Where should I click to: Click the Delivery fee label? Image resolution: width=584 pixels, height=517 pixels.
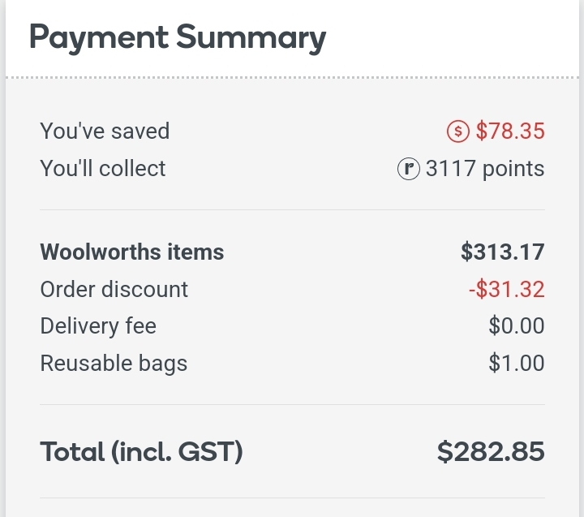tap(98, 326)
